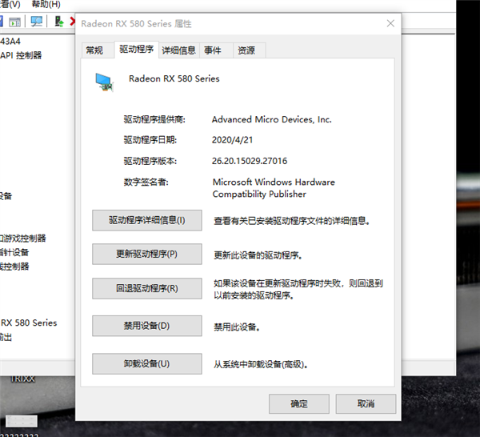This screenshot has height=437, width=480.
Task: Click the scan for hardware changes icon
Action: 36,22
